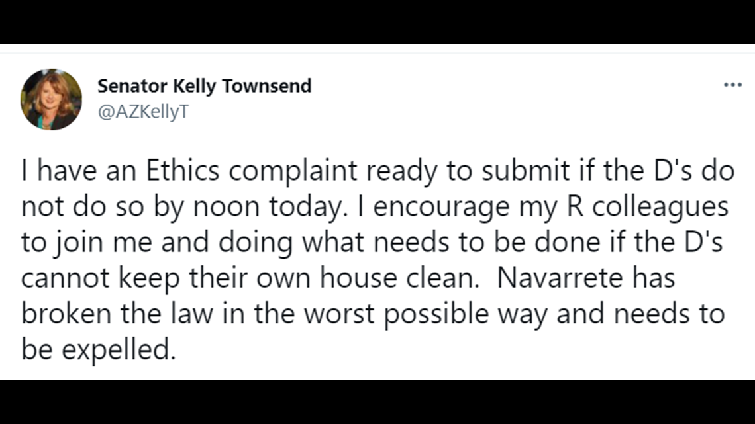Click the word "encourage" in the tweet
755x424 pixels.
[x=441, y=208]
